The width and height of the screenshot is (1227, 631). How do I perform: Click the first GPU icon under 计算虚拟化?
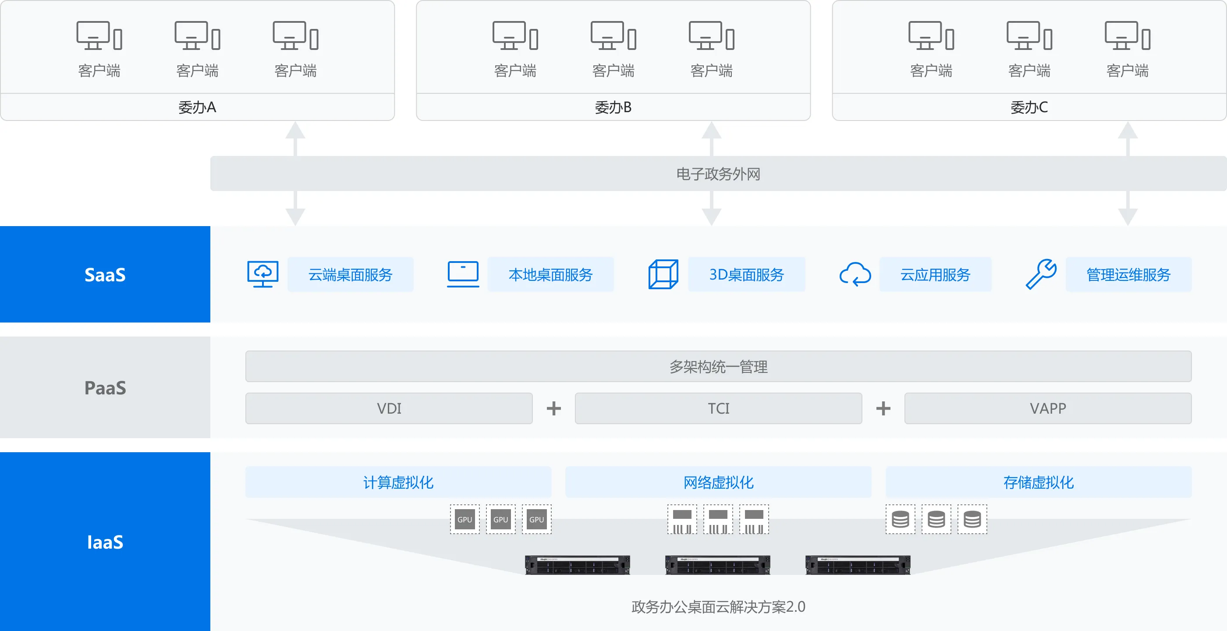[465, 520]
